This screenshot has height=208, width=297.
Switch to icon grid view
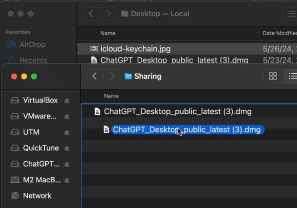coord(273,76)
